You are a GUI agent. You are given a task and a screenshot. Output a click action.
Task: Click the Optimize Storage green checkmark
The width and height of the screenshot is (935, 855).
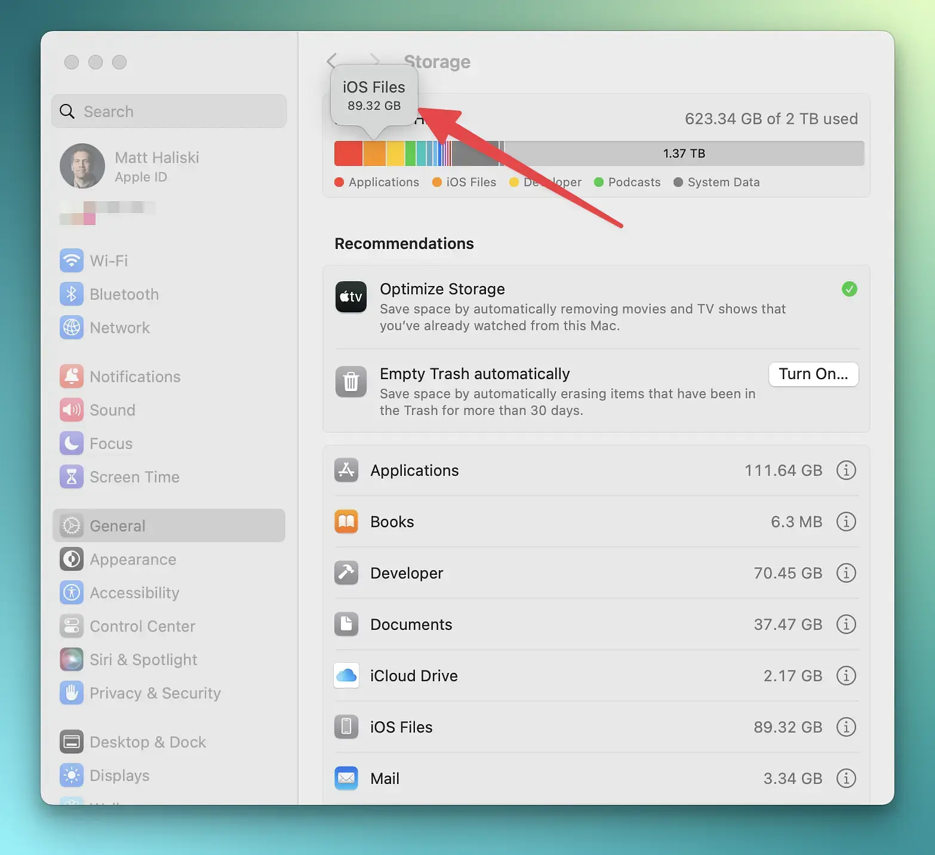click(x=849, y=289)
